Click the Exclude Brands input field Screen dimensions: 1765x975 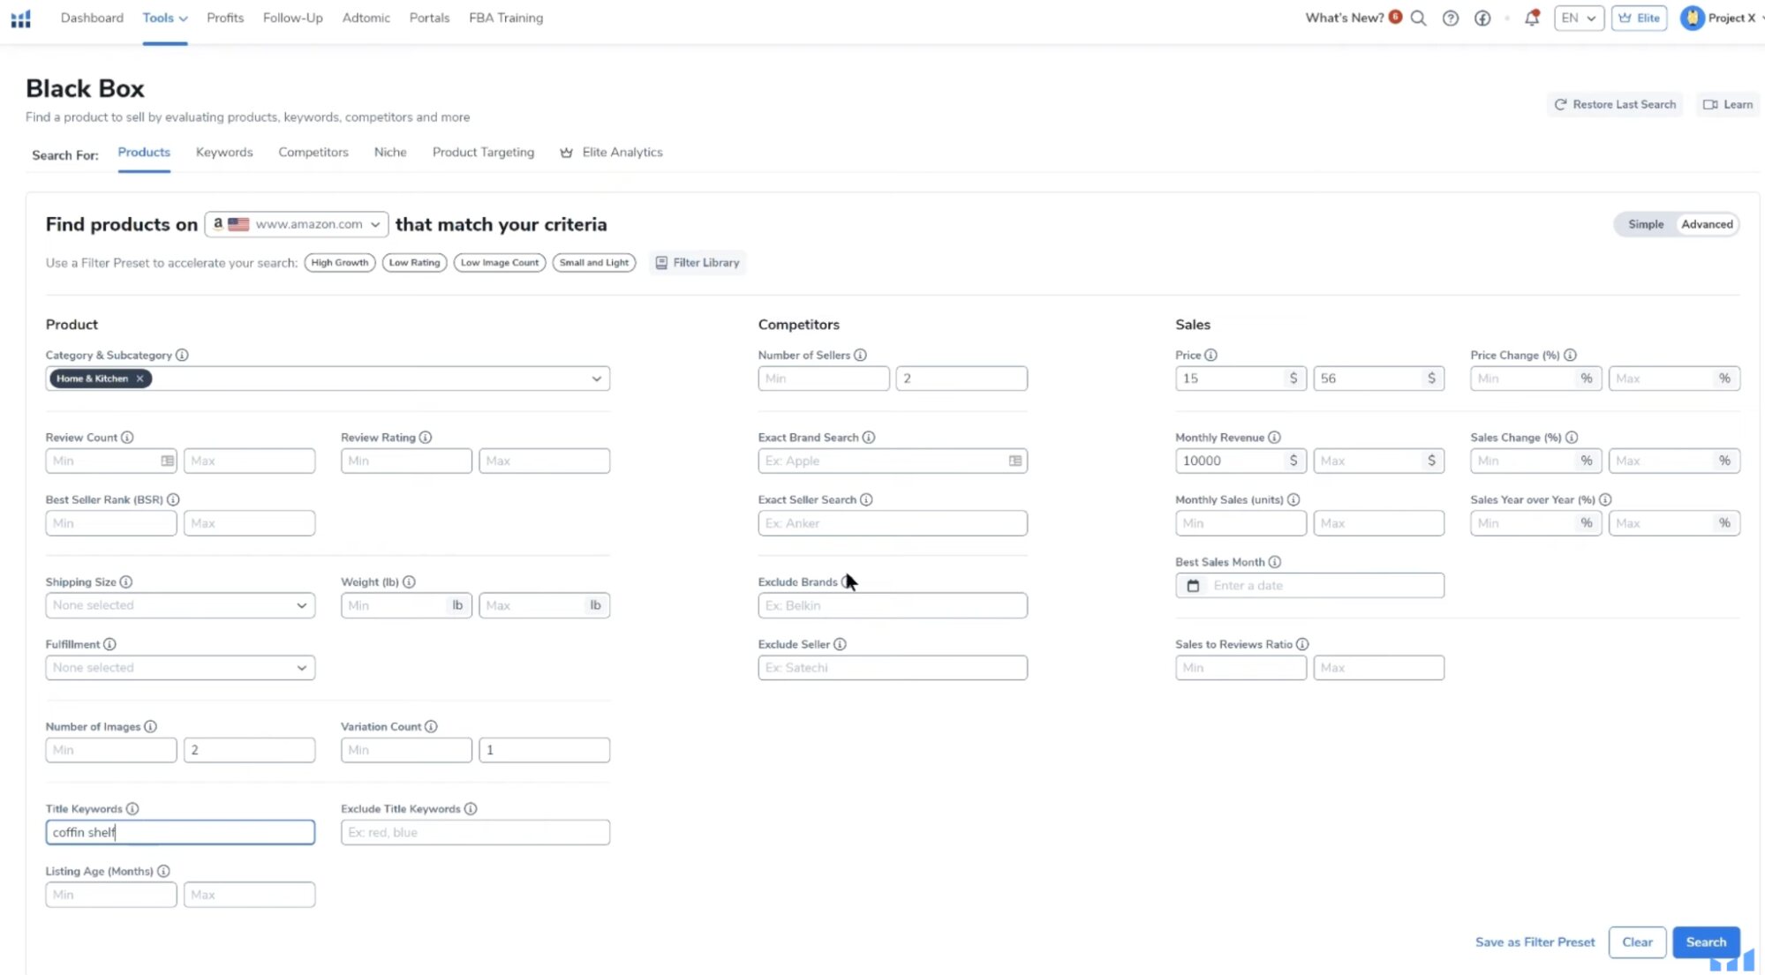coord(893,605)
